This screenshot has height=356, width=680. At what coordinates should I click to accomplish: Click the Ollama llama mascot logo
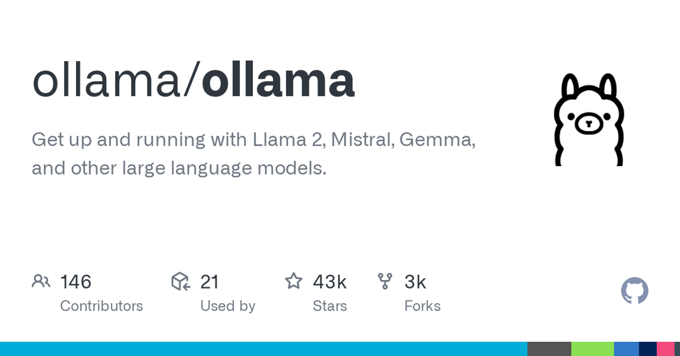589,120
